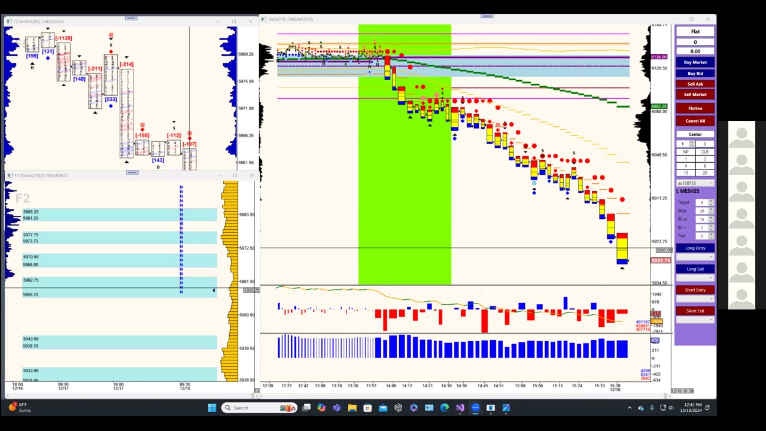Click the BE at value stepper
This screenshot has height=431, width=766.
[x=711, y=219]
